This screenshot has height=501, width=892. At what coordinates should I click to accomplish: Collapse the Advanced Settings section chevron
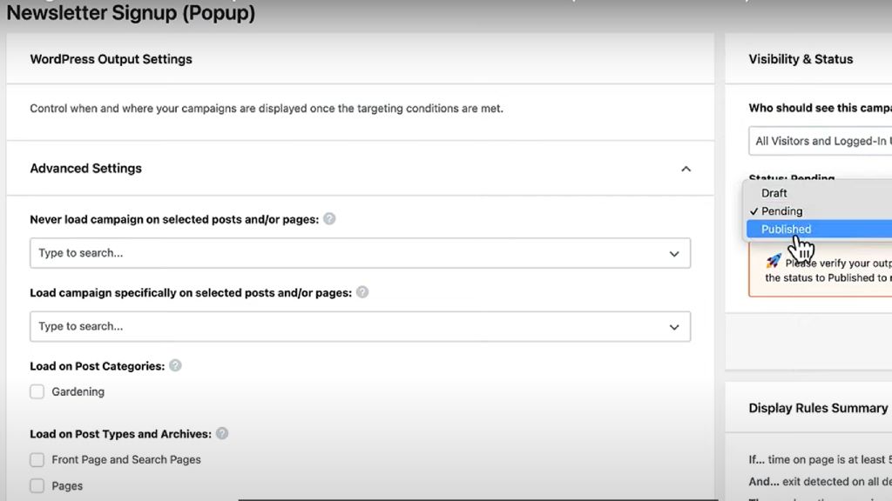[686, 169]
